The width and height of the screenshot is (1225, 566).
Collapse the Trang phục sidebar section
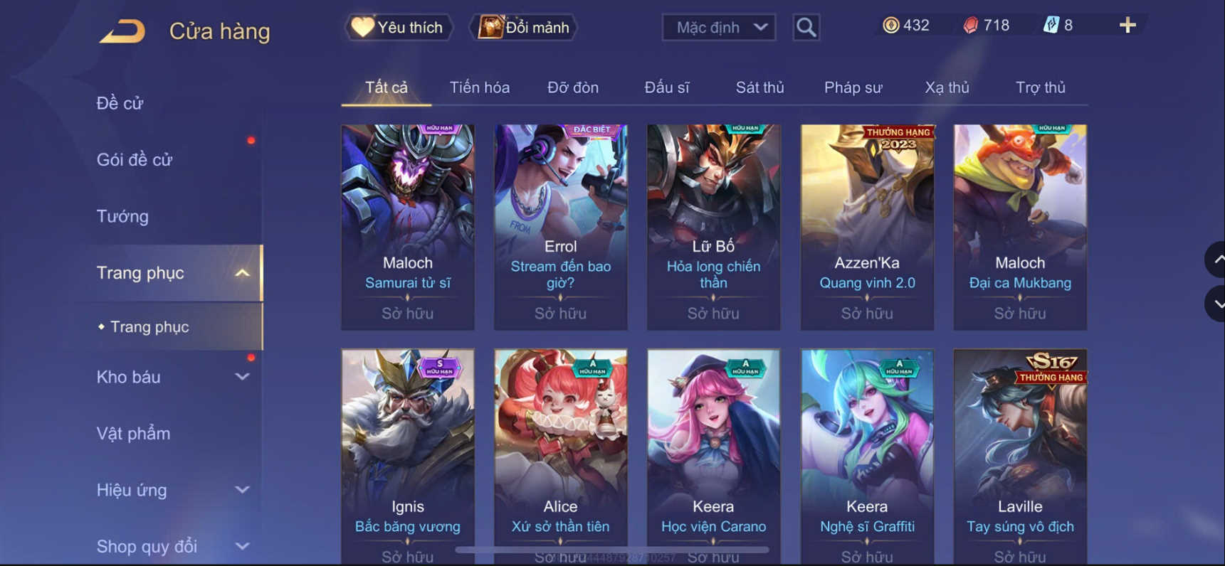coord(242,273)
